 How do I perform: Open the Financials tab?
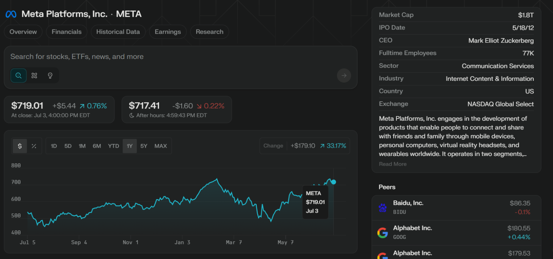(x=67, y=32)
